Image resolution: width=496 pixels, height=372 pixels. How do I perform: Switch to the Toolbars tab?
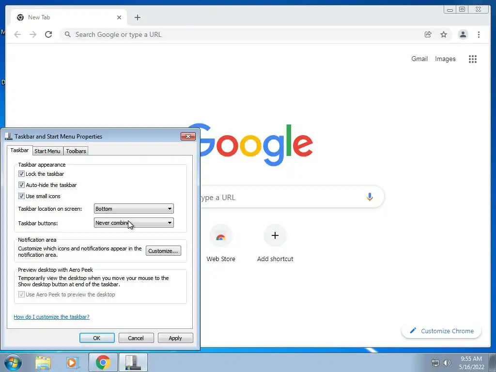pos(76,151)
